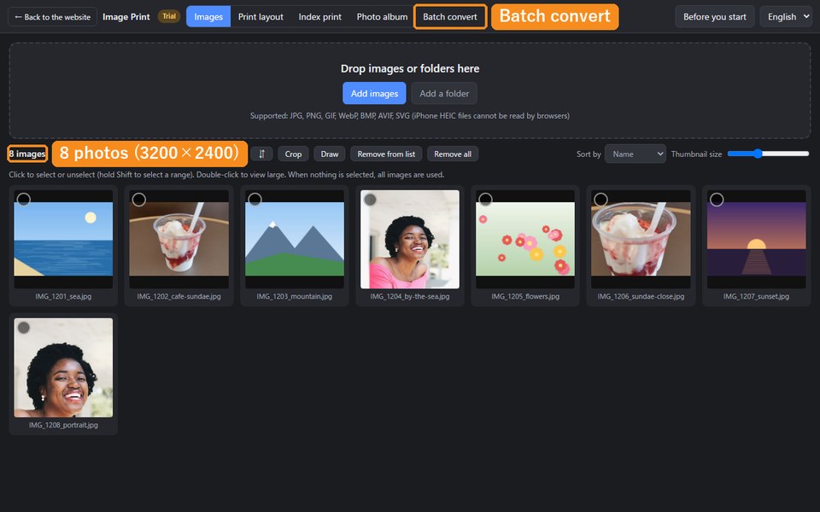Select the mountain landscape thumbnail
Image resolution: width=820 pixels, height=512 pixels.
coord(295,239)
